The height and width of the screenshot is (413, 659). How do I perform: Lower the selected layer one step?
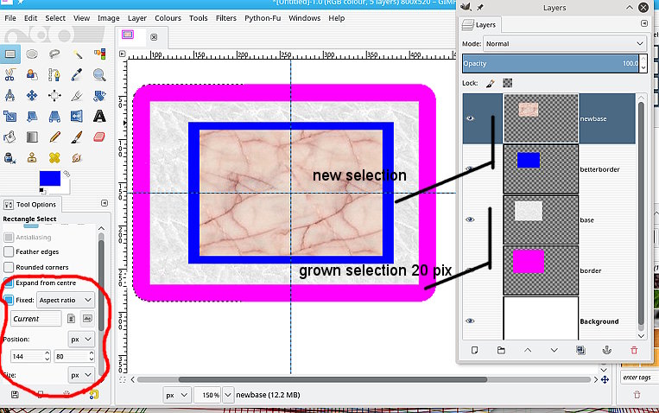click(x=554, y=350)
